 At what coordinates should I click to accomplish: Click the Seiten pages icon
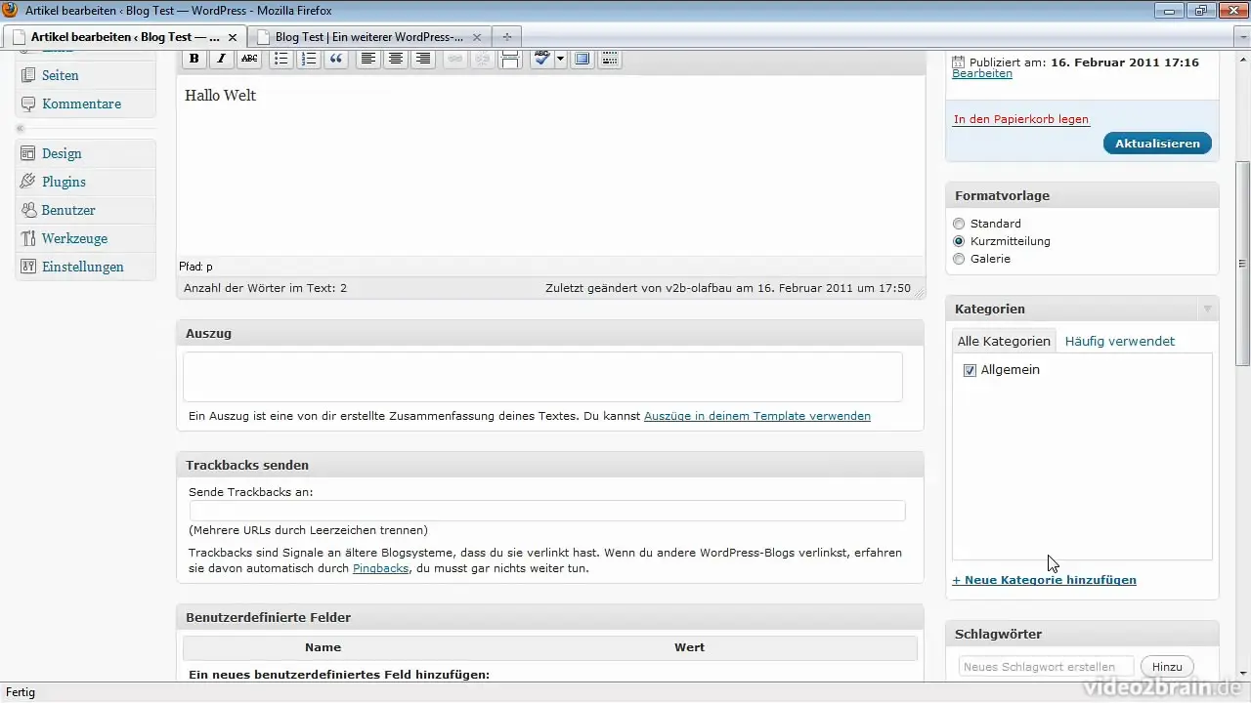click(x=27, y=75)
